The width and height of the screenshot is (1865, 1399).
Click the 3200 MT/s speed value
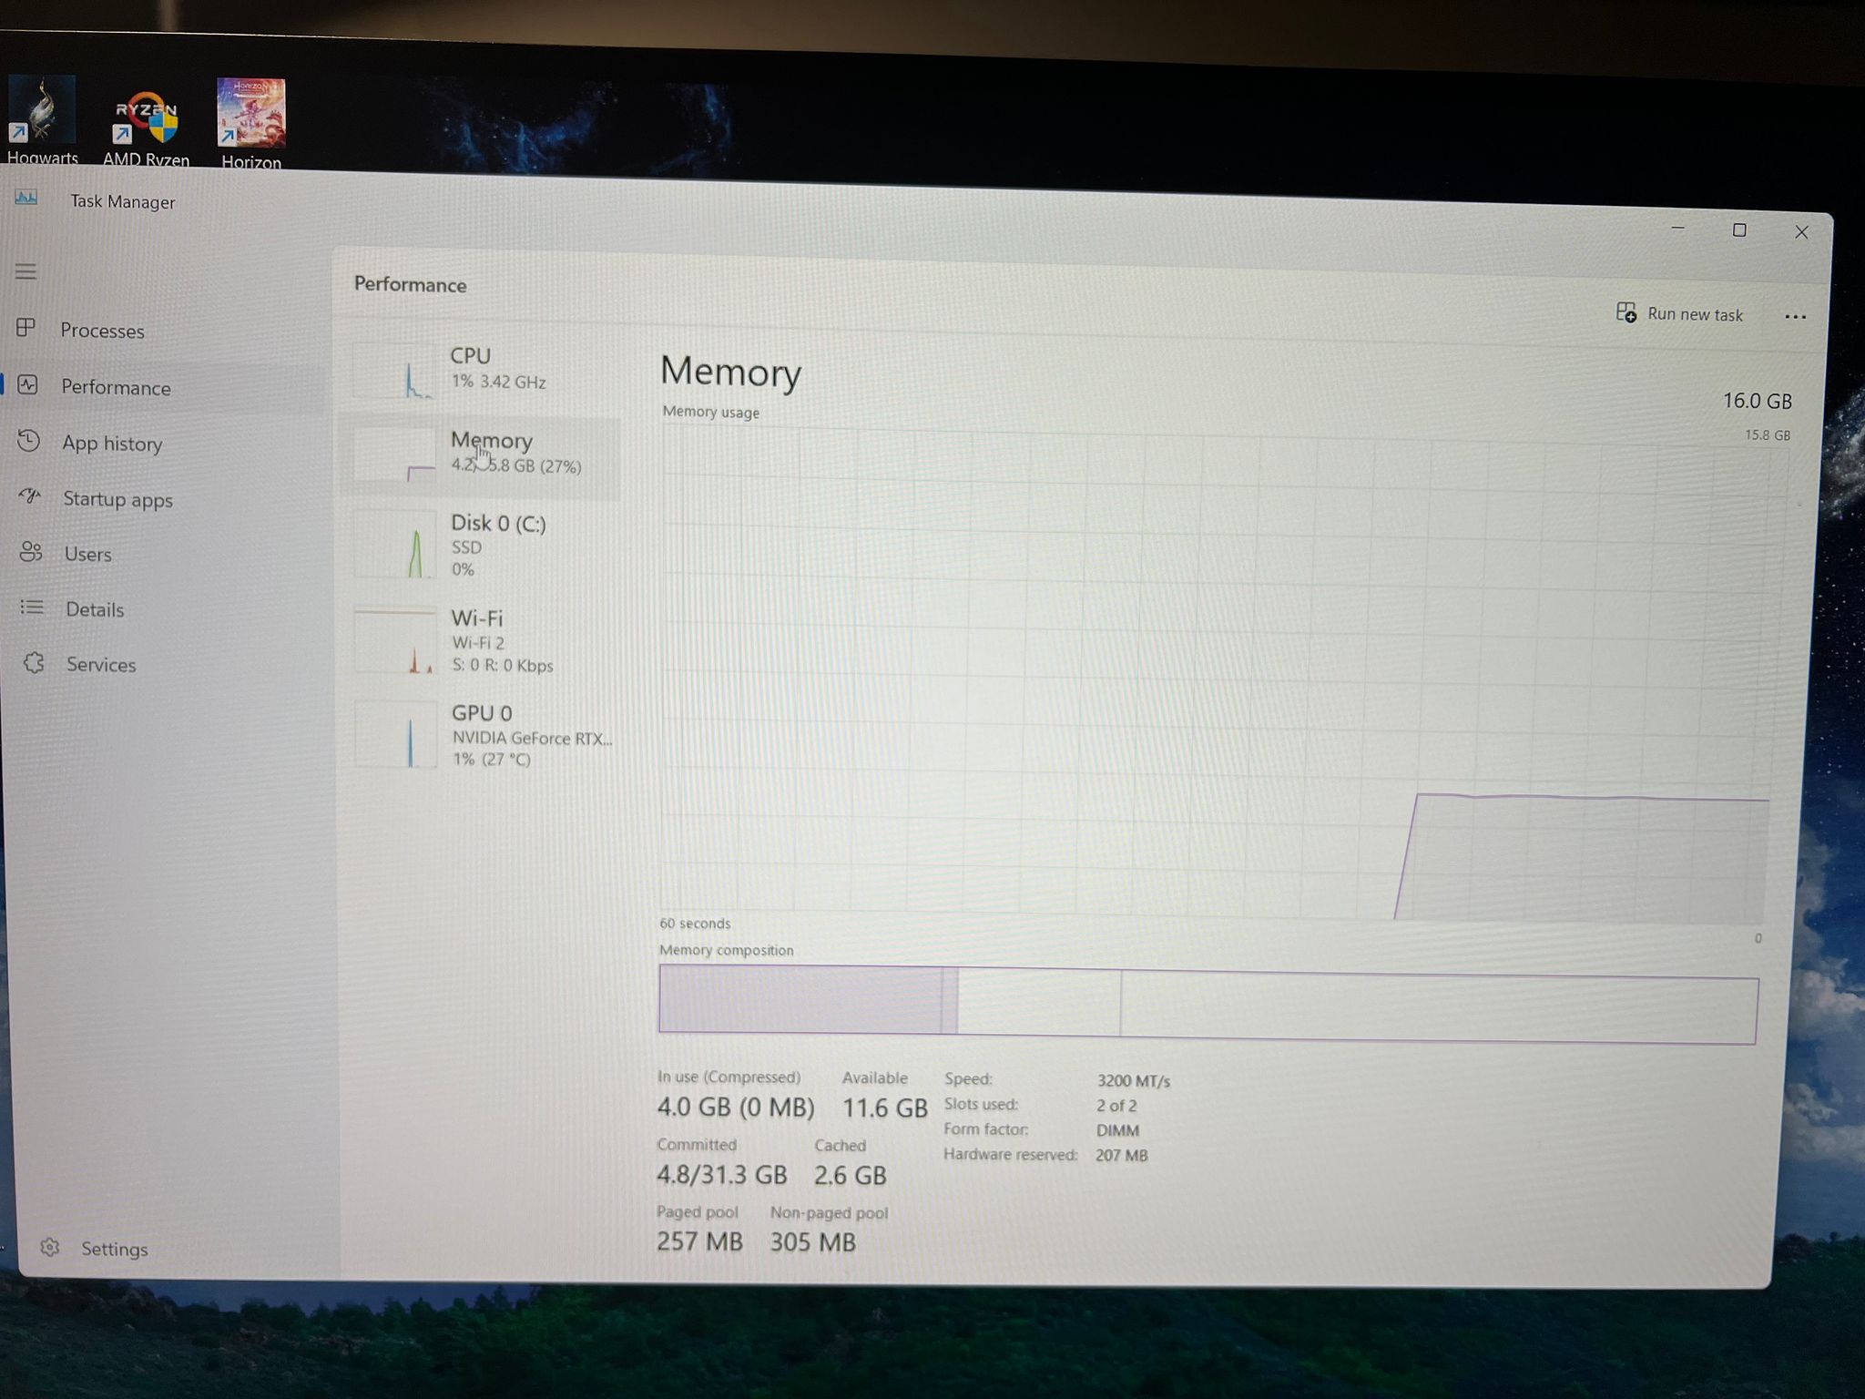1133,1081
